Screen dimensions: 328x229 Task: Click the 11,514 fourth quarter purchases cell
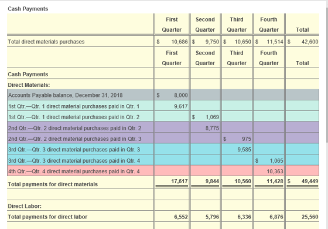(x=269, y=42)
